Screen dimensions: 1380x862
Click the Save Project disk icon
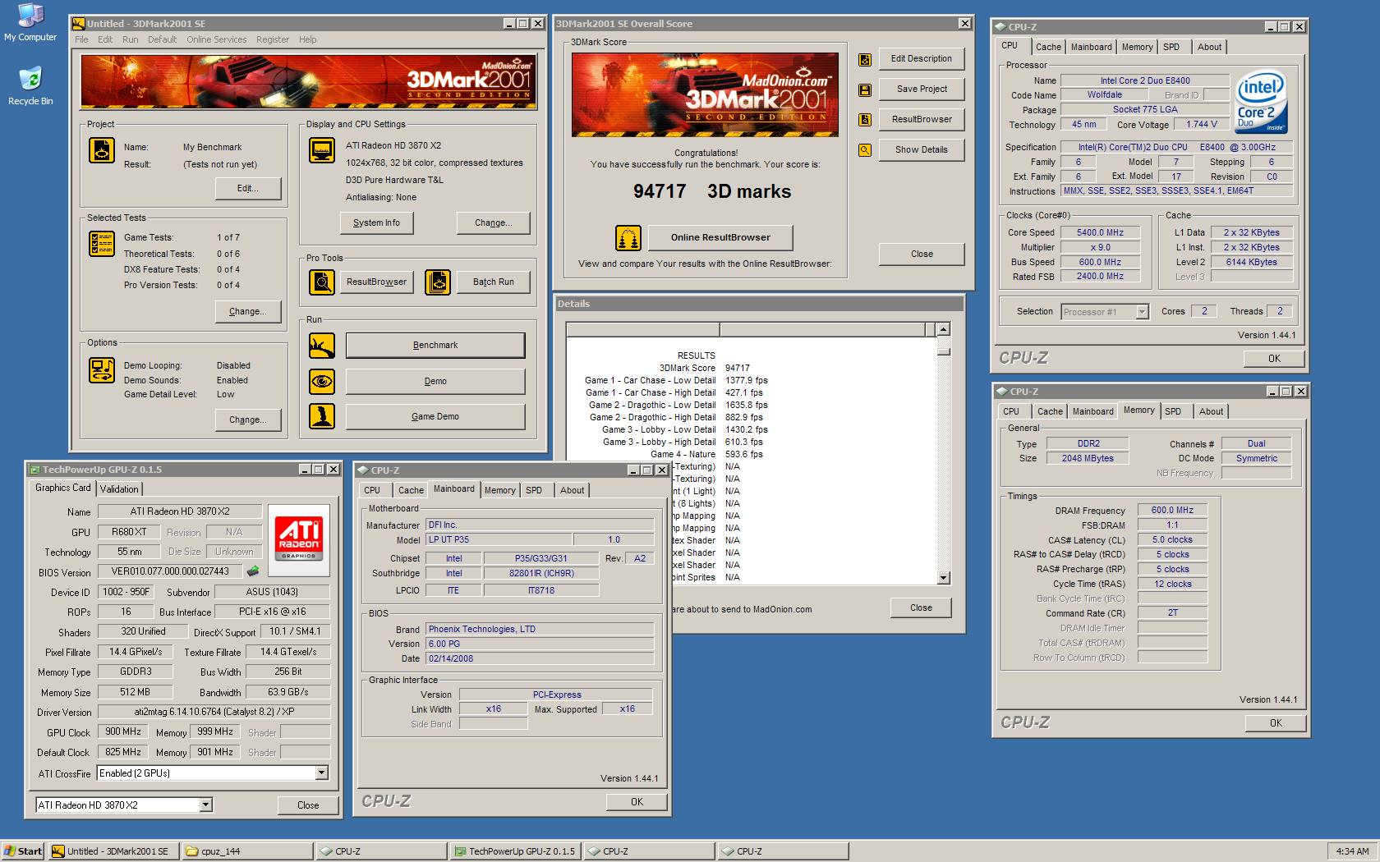pos(865,90)
